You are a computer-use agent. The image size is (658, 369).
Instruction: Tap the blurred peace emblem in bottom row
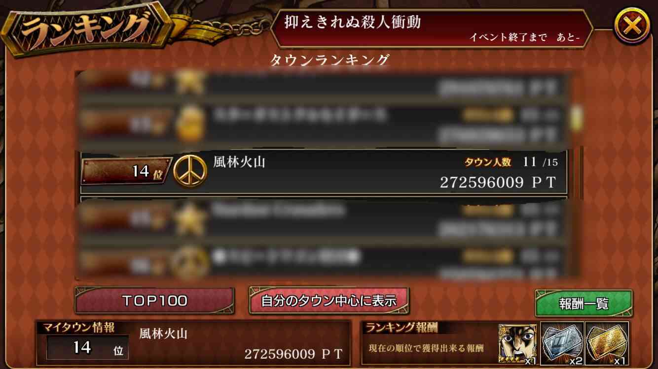point(190,262)
